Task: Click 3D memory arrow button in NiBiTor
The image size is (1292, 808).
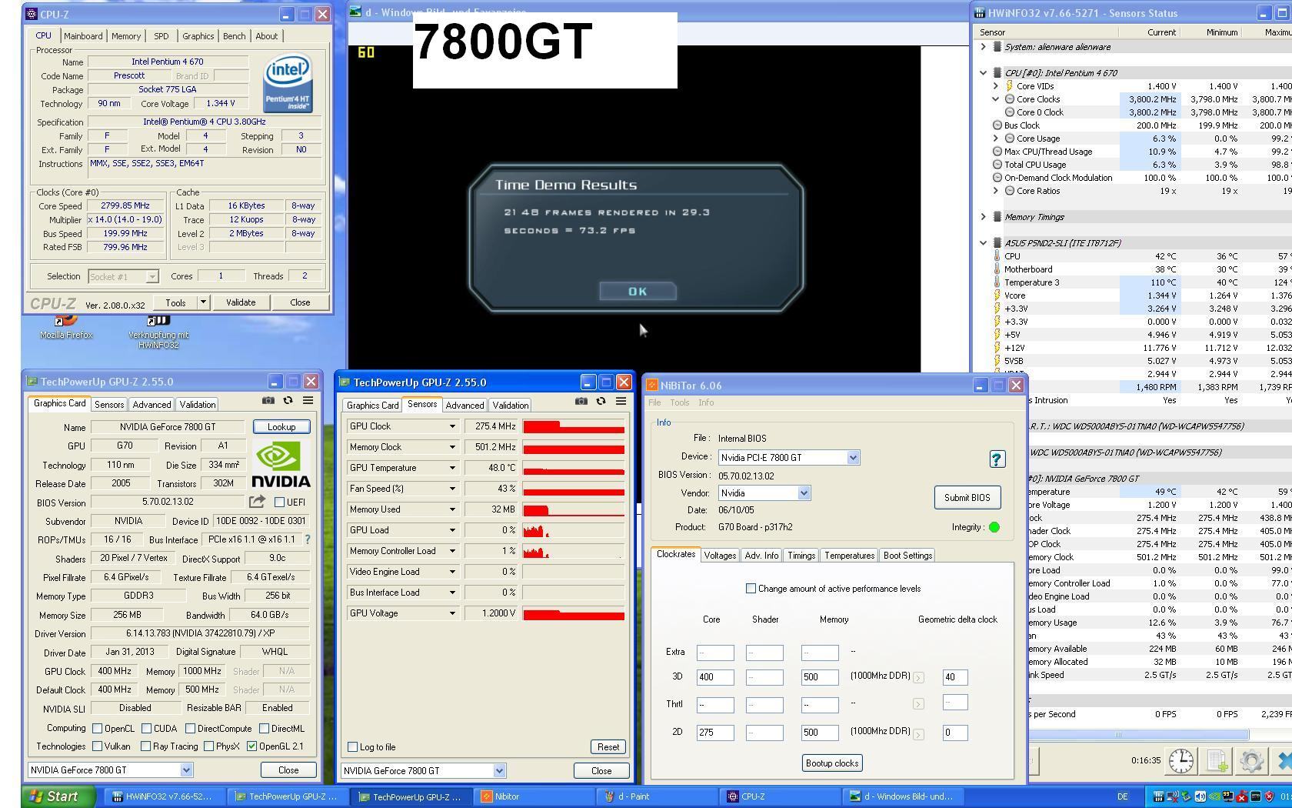Action: tap(918, 677)
